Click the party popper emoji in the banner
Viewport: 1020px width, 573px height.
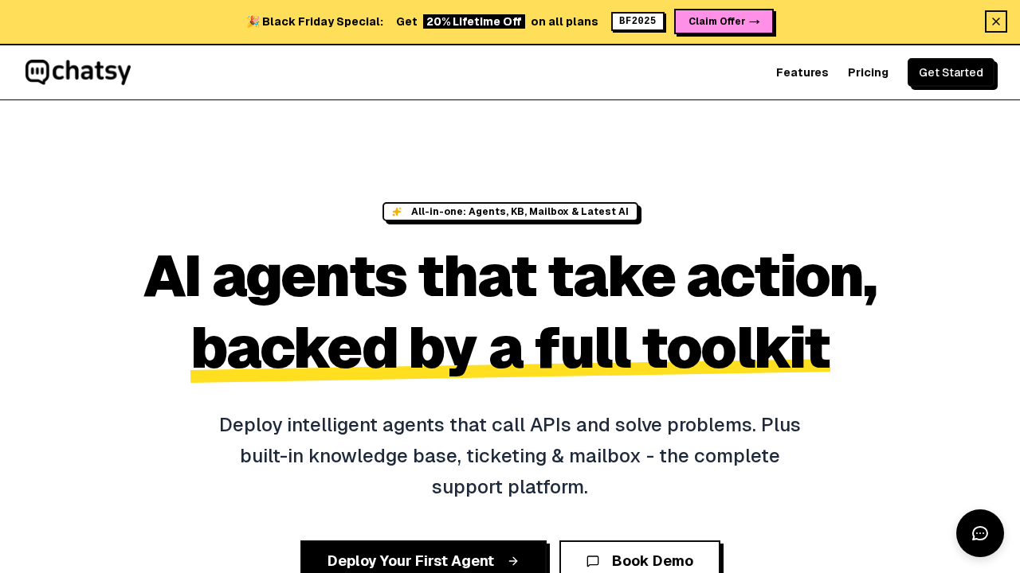pos(253,21)
